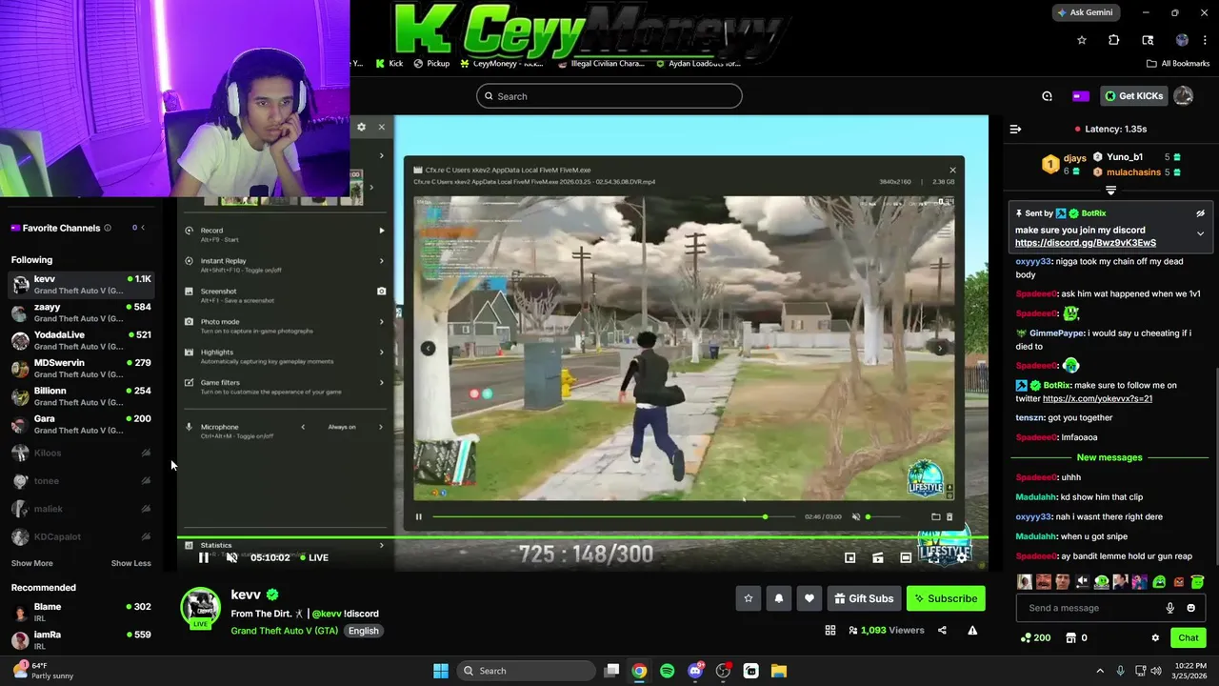This screenshot has height=686, width=1219.
Task: Share the stream with share icon
Action: 942,630
